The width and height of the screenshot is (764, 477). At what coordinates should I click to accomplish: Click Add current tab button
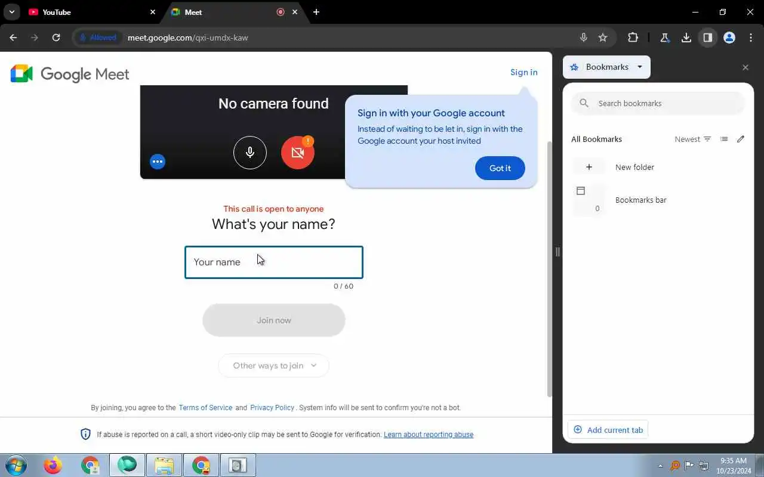pos(608,430)
